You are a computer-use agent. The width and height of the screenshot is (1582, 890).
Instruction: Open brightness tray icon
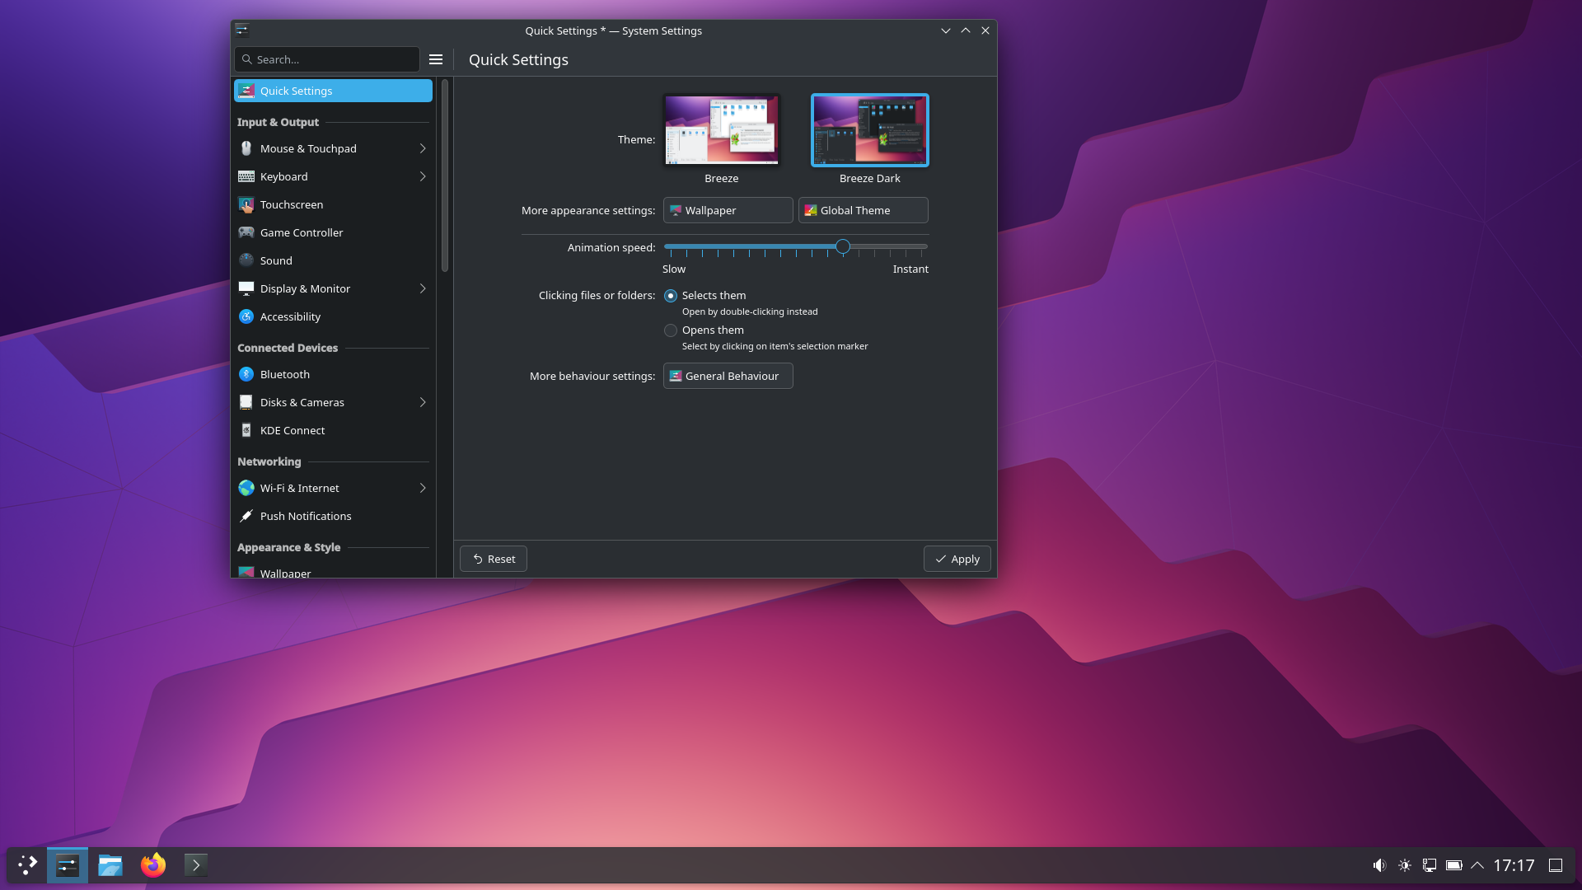click(1405, 865)
